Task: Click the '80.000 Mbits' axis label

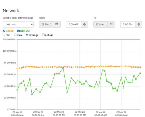Action: point(10,63)
